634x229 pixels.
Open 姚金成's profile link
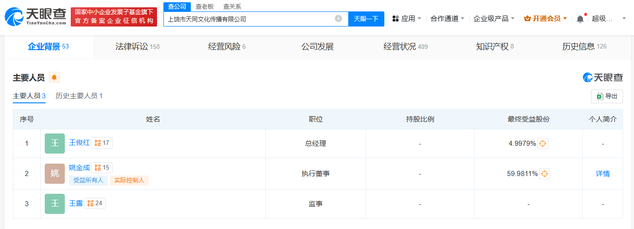click(79, 168)
